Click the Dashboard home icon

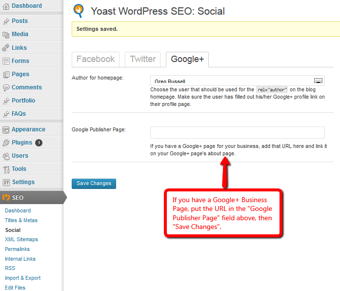(x=6, y=6)
